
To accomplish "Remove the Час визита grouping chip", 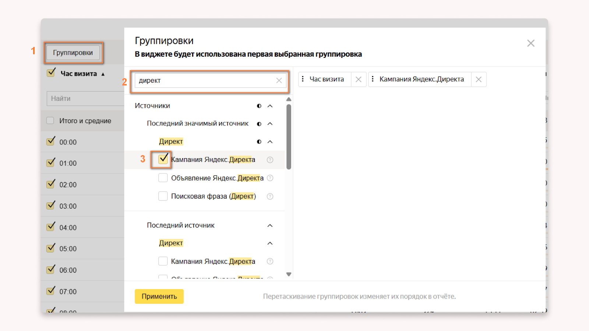I will tap(359, 79).
